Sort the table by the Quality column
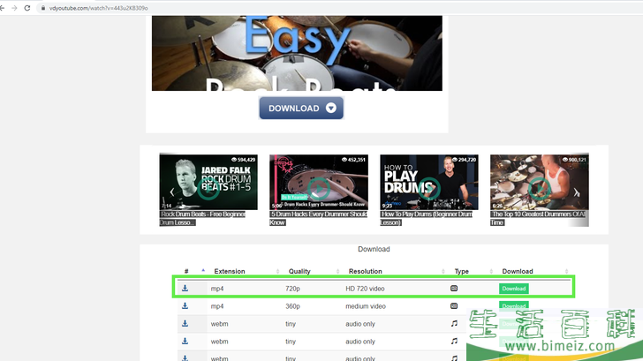Image resolution: width=643 pixels, height=361 pixels. (x=299, y=271)
